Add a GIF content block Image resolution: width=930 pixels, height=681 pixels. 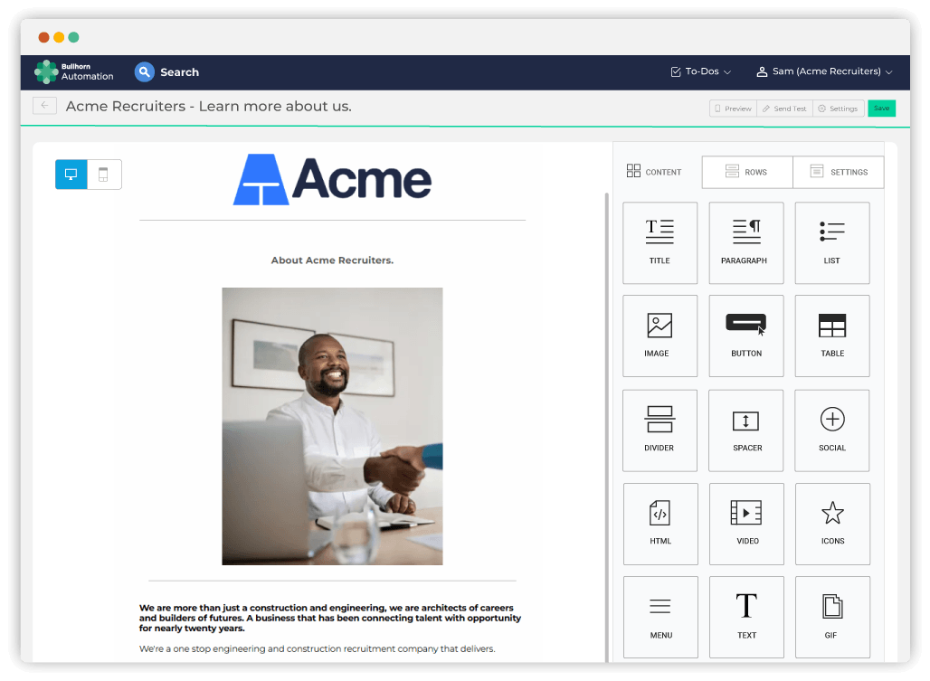(x=832, y=617)
